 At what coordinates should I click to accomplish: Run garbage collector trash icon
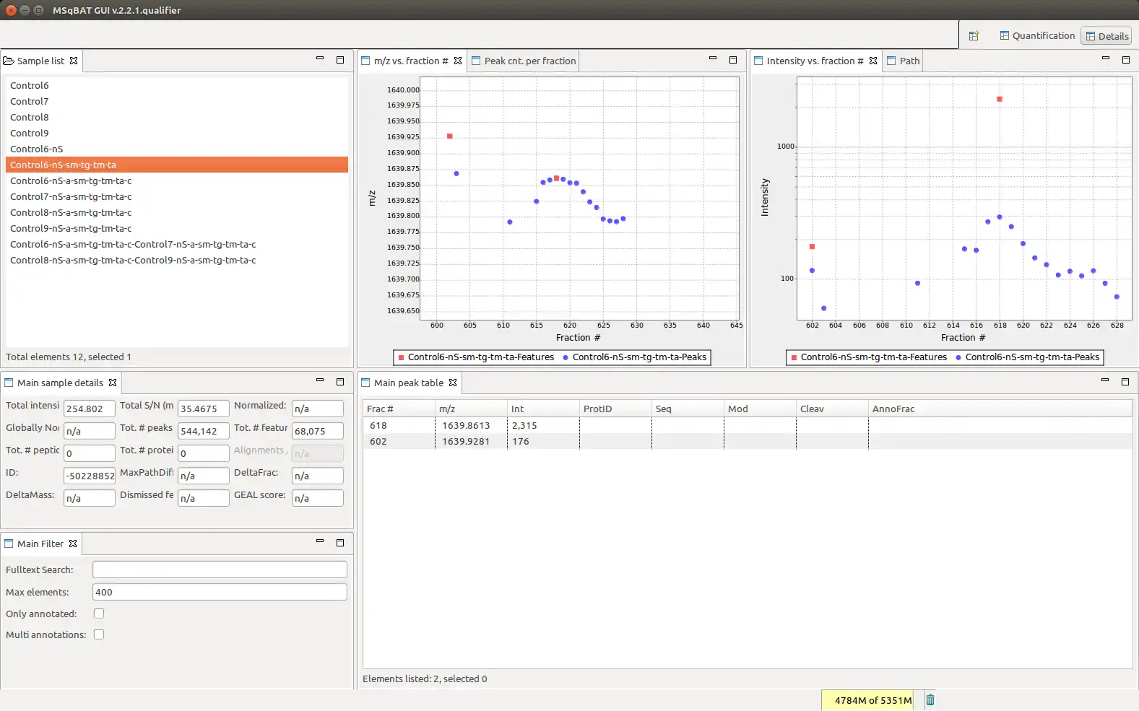930,699
